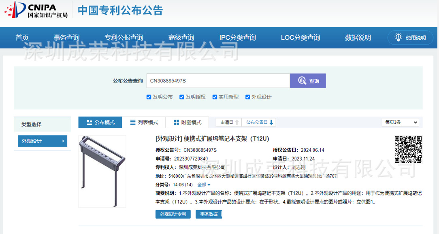Viewport: 439px width, 234px height.
Task: Click the patentee 深圳成荣科技有限公司
Action: tap(202, 167)
